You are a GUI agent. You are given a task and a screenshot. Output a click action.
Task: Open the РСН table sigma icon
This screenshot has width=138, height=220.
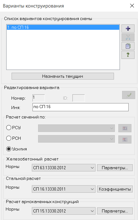(x=125, y=139)
